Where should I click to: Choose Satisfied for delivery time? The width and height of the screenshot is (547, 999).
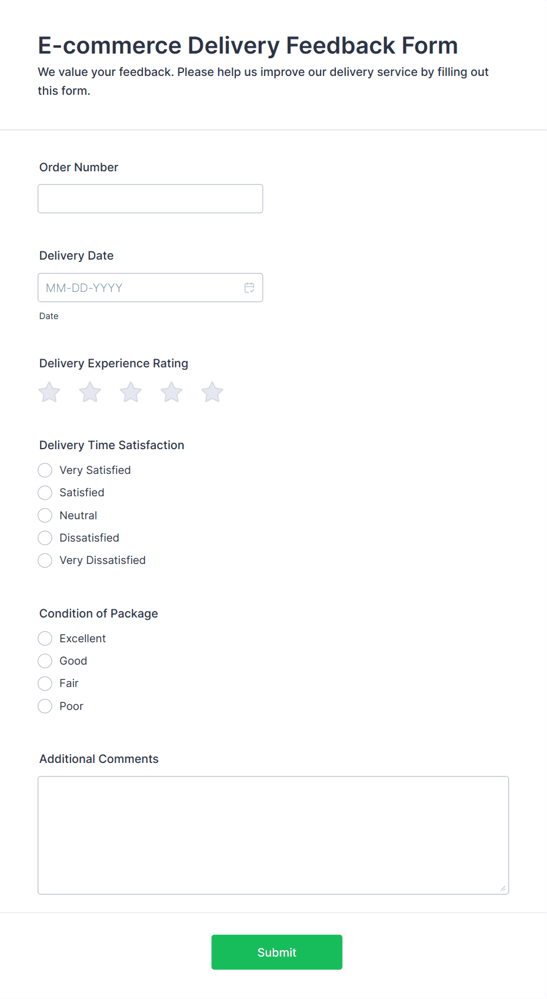point(45,493)
